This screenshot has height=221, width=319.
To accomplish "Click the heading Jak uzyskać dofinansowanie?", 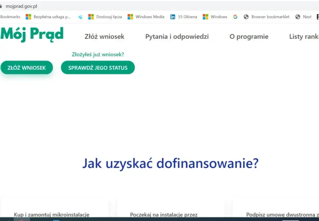I will [x=171, y=164].
